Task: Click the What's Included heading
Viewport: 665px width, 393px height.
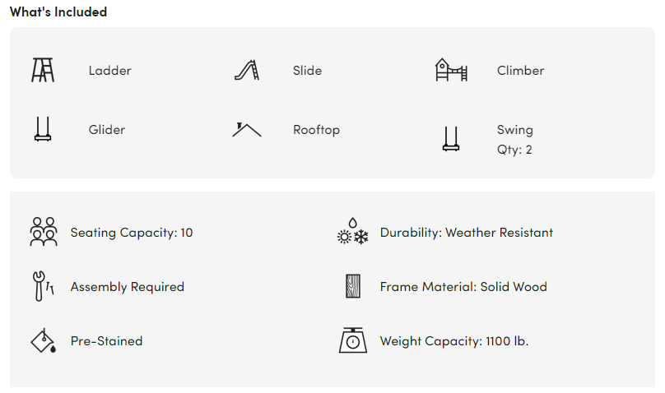Action: [58, 12]
